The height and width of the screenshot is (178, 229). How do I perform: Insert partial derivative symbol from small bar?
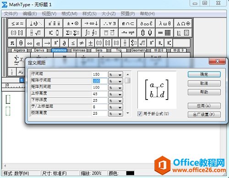coord(64,43)
